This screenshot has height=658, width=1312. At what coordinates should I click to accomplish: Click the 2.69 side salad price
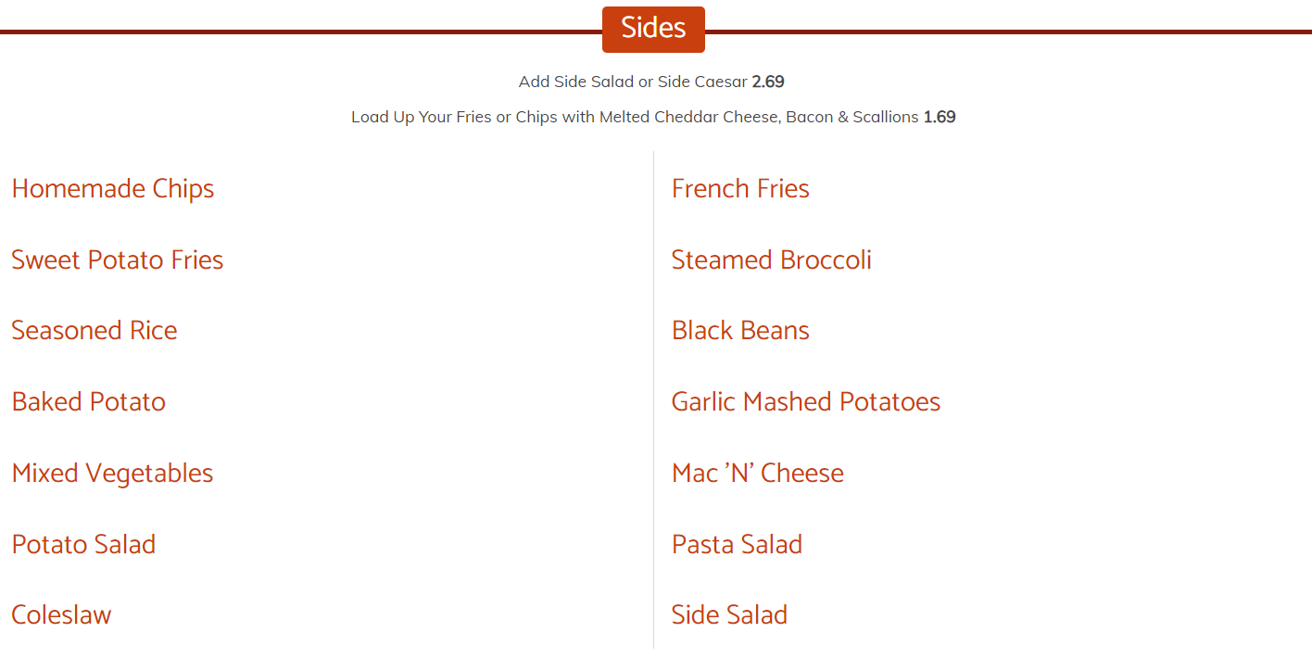click(768, 82)
